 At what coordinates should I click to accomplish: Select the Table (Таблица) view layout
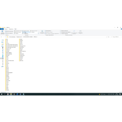(32, 32)
